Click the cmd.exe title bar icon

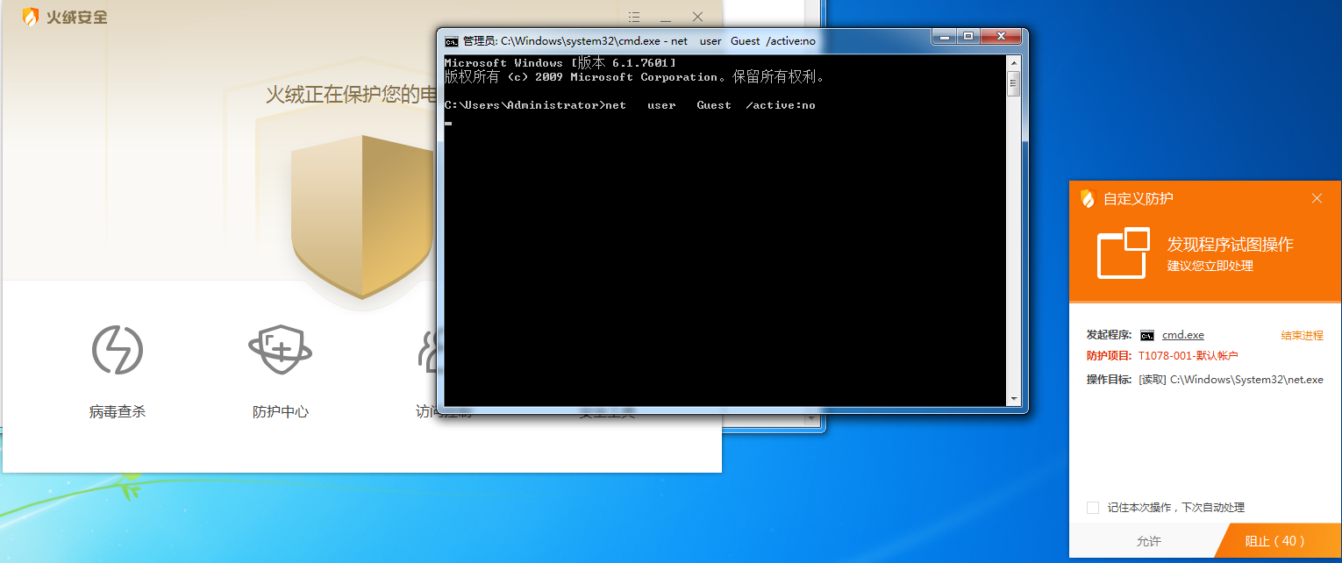(452, 41)
